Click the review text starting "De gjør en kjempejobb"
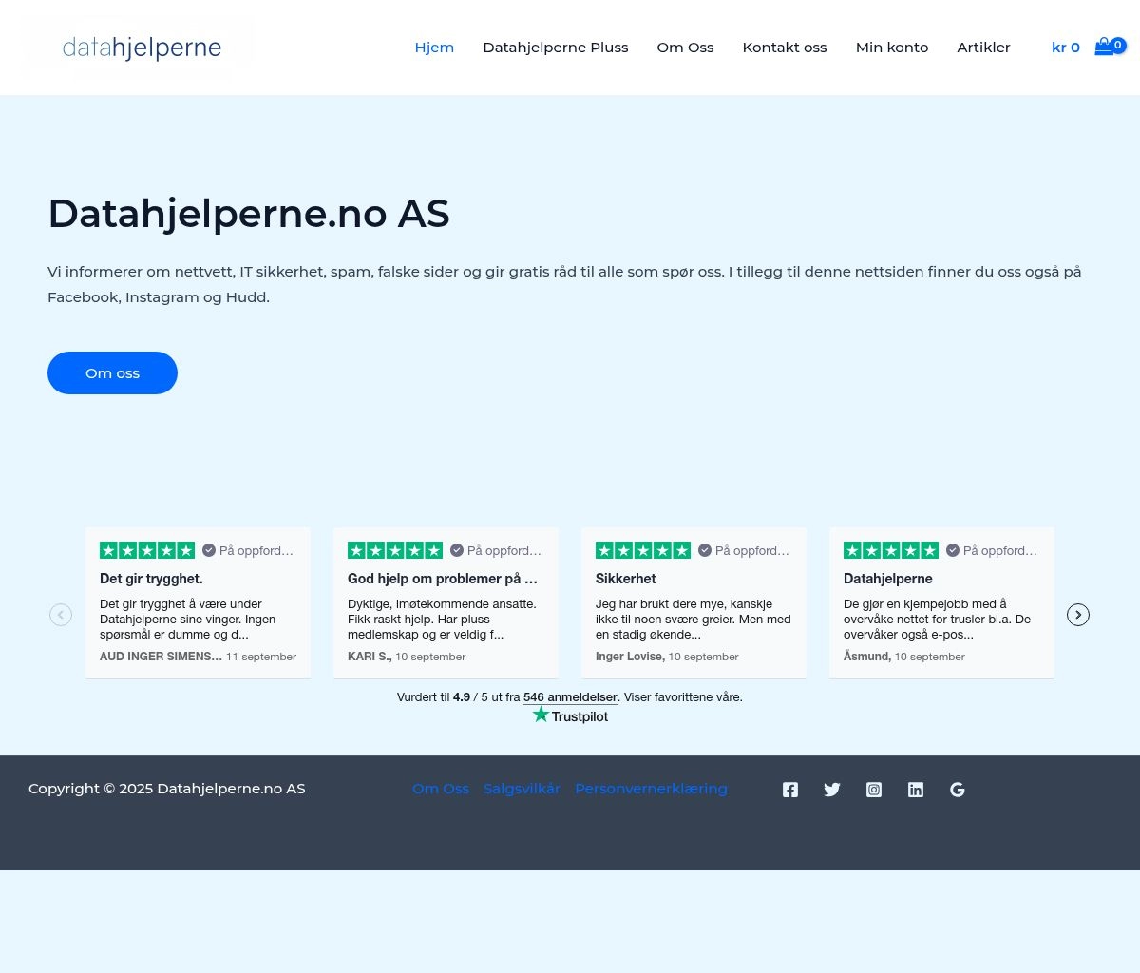 point(938,620)
